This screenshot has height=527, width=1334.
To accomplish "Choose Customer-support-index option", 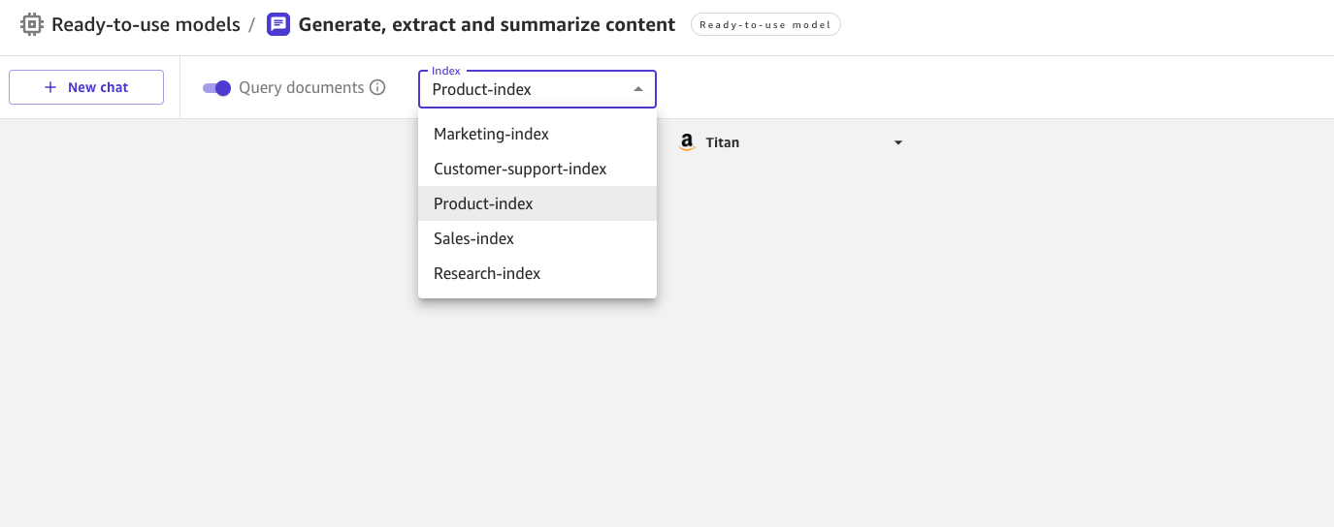I will click(520, 169).
